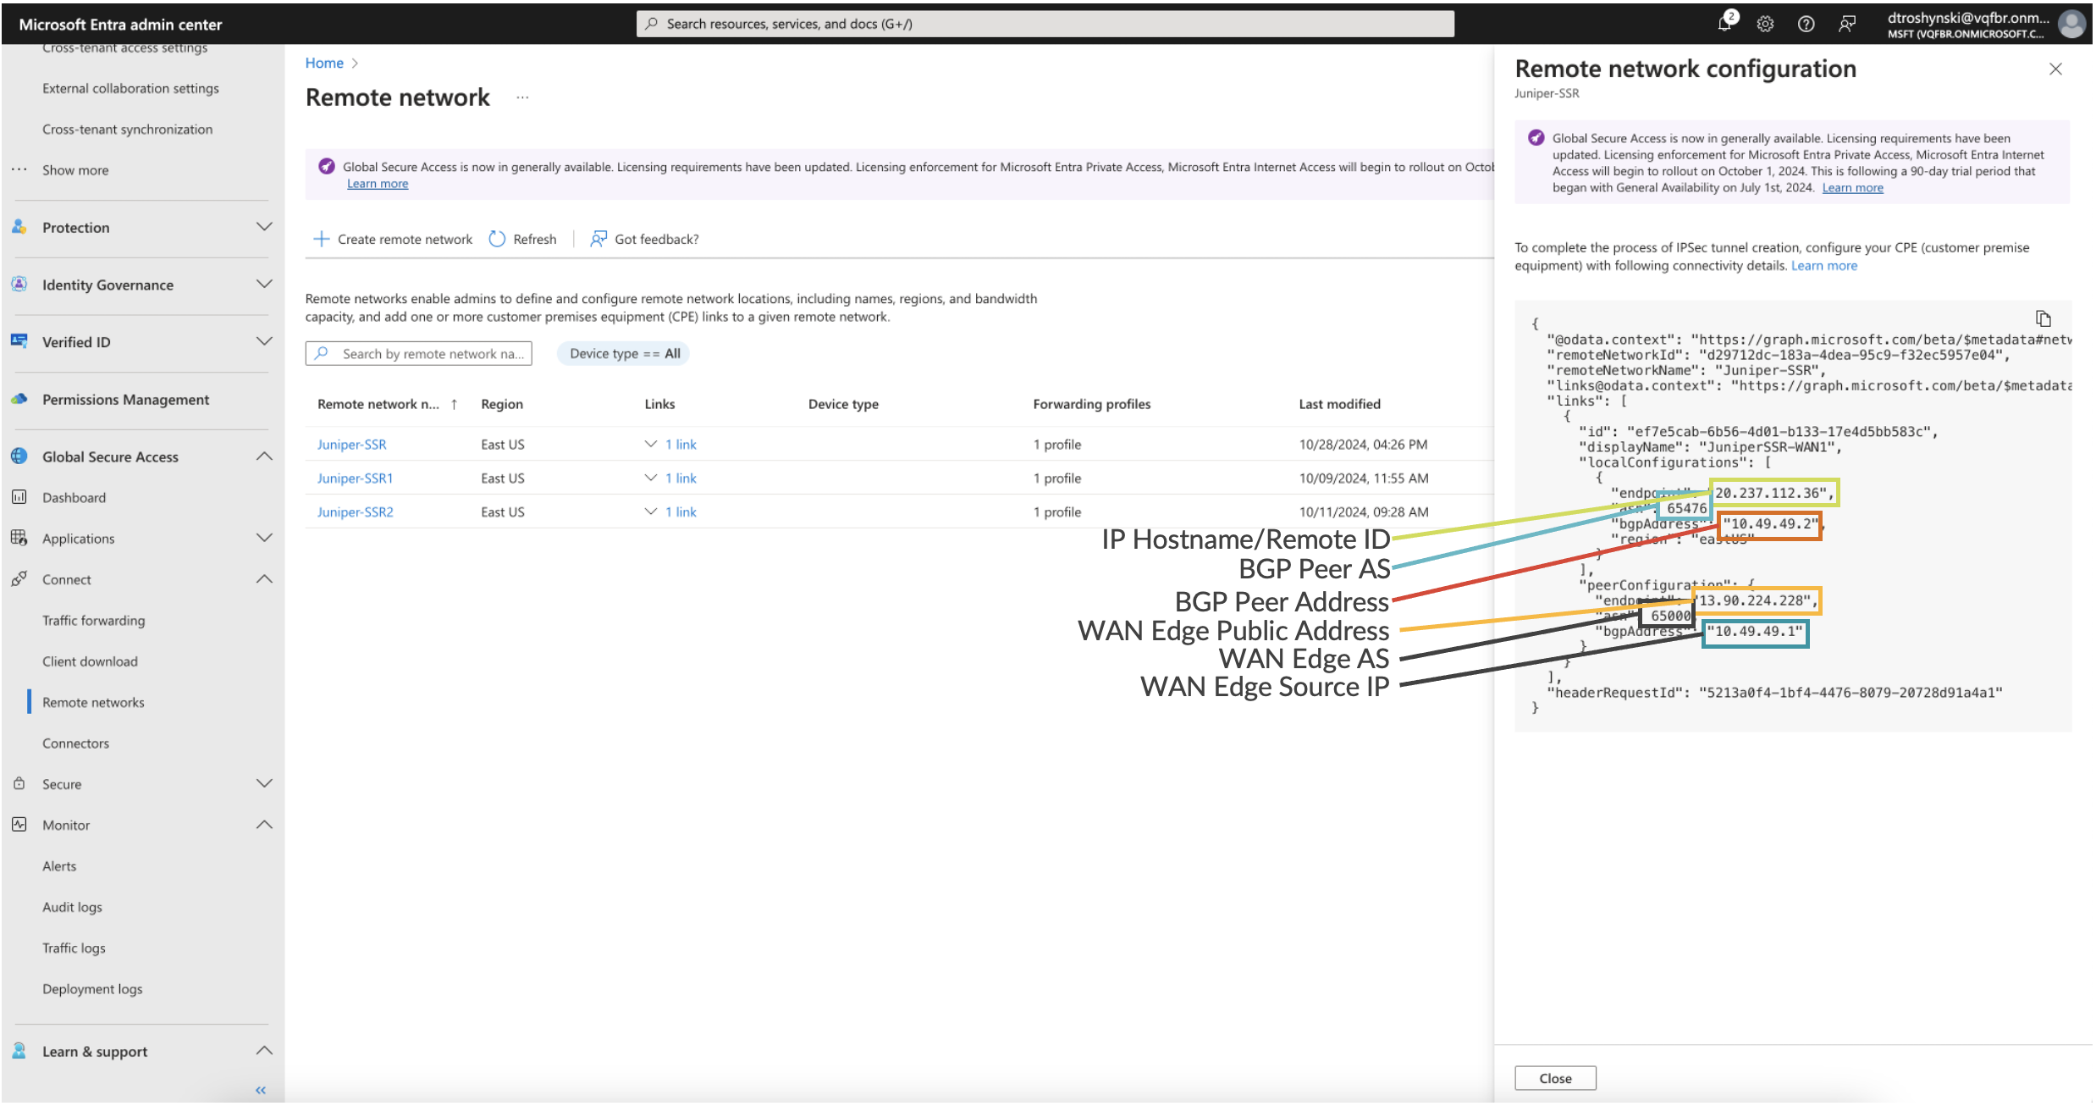Viewport: 2096px width, 1106px height.
Task: Collapse the Global Secure Access section
Action: [264, 456]
